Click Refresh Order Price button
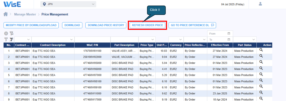Viewport: 286px width, 101px height. 147,25
